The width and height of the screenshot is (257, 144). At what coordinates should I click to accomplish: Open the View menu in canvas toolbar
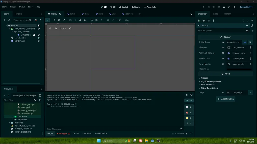[127, 20]
